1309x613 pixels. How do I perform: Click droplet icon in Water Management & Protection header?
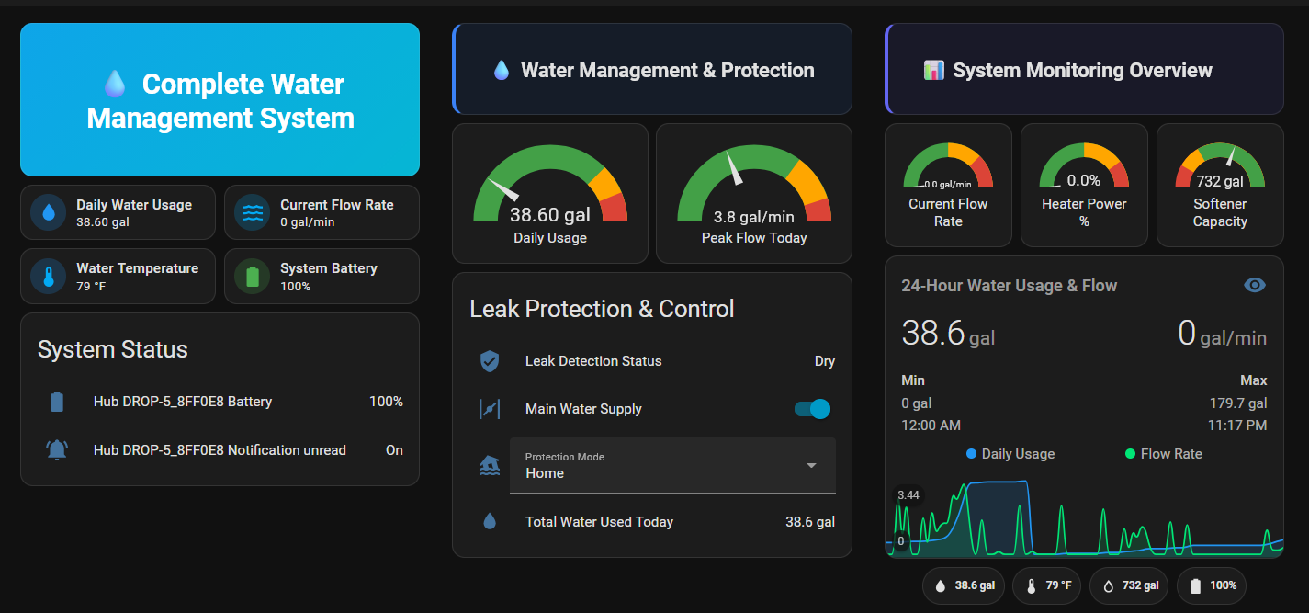[x=502, y=70]
